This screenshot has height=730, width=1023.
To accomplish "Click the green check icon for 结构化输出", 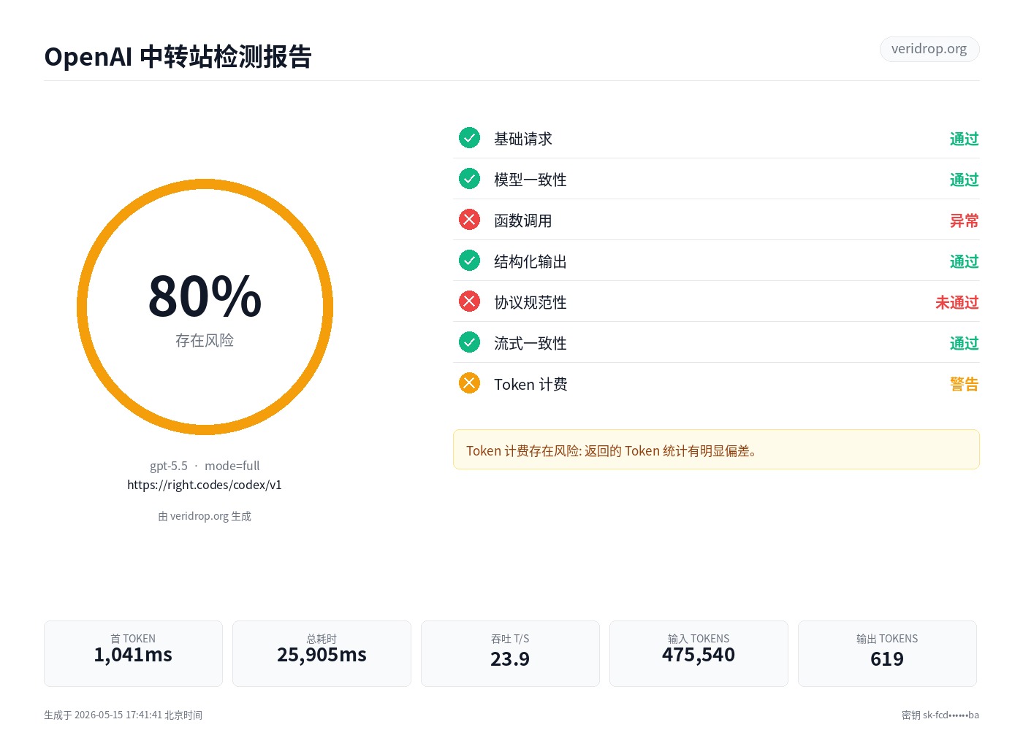I will [469, 260].
